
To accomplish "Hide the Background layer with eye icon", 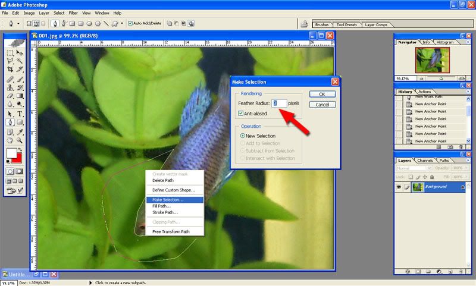I will point(399,187).
